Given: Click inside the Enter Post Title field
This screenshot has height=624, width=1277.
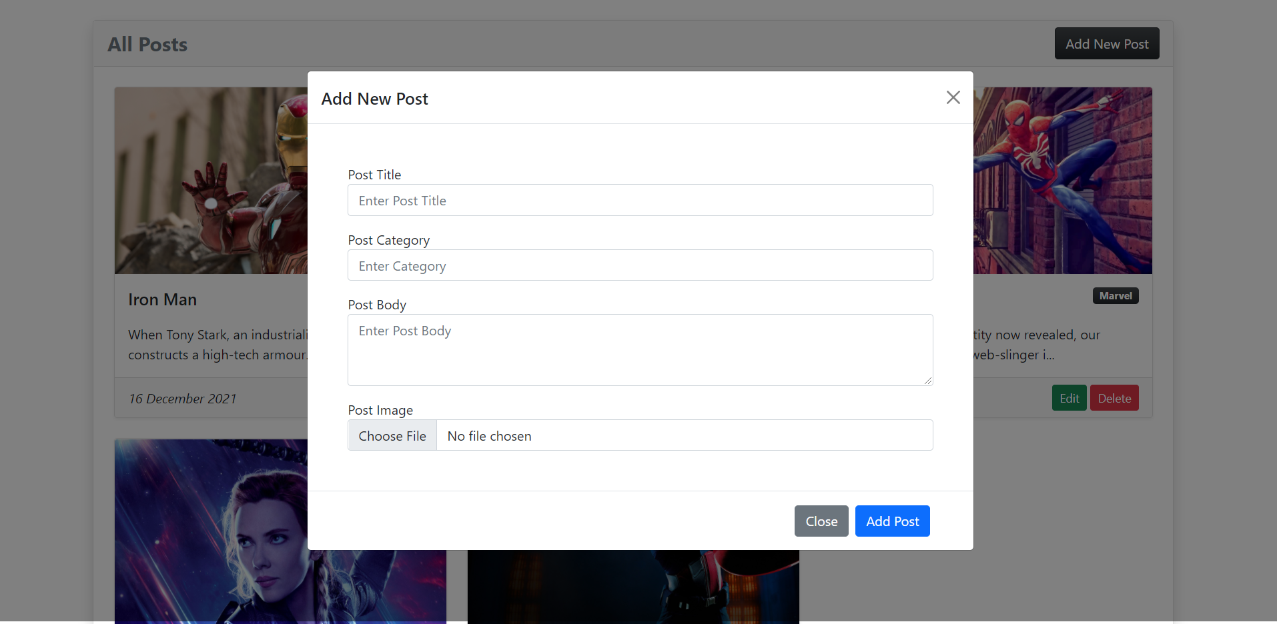Looking at the screenshot, I should [x=639, y=200].
